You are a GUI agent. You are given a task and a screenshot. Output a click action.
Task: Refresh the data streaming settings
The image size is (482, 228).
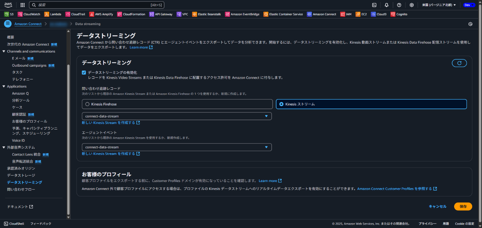click(459, 63)
